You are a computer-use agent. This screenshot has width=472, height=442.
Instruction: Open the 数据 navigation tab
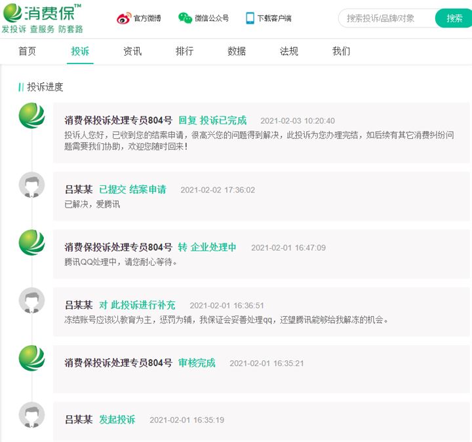tap(237, 51)
